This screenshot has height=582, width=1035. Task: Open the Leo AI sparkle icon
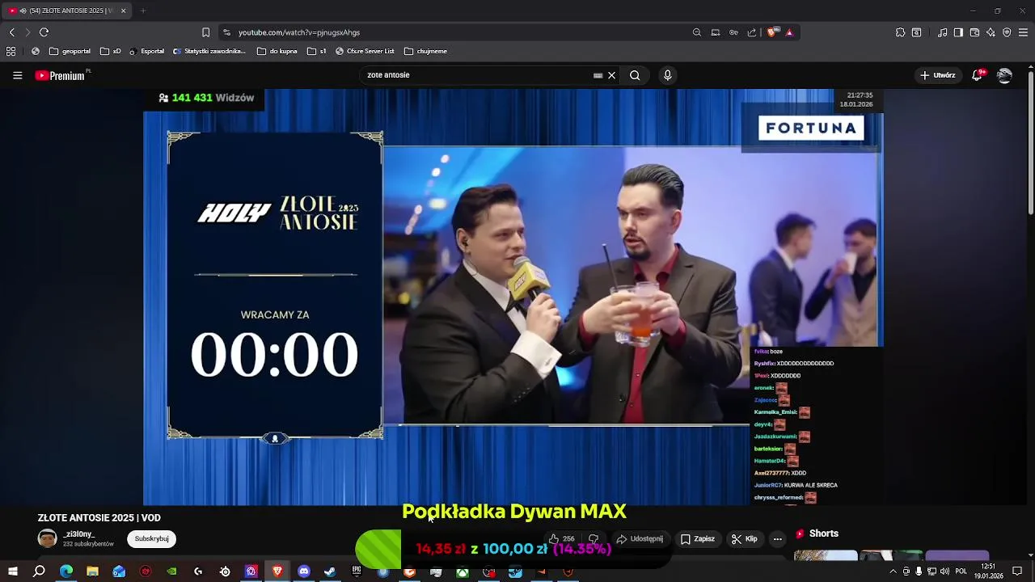[991, 32]
